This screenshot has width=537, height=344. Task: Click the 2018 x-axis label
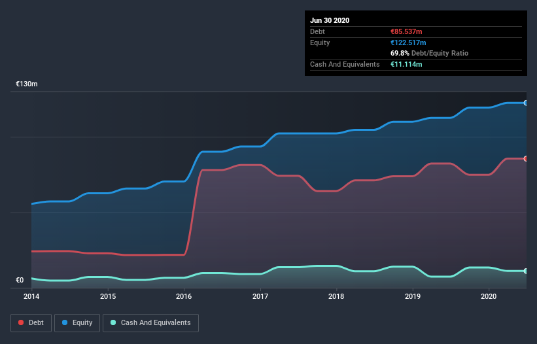(x=336, y=296)
